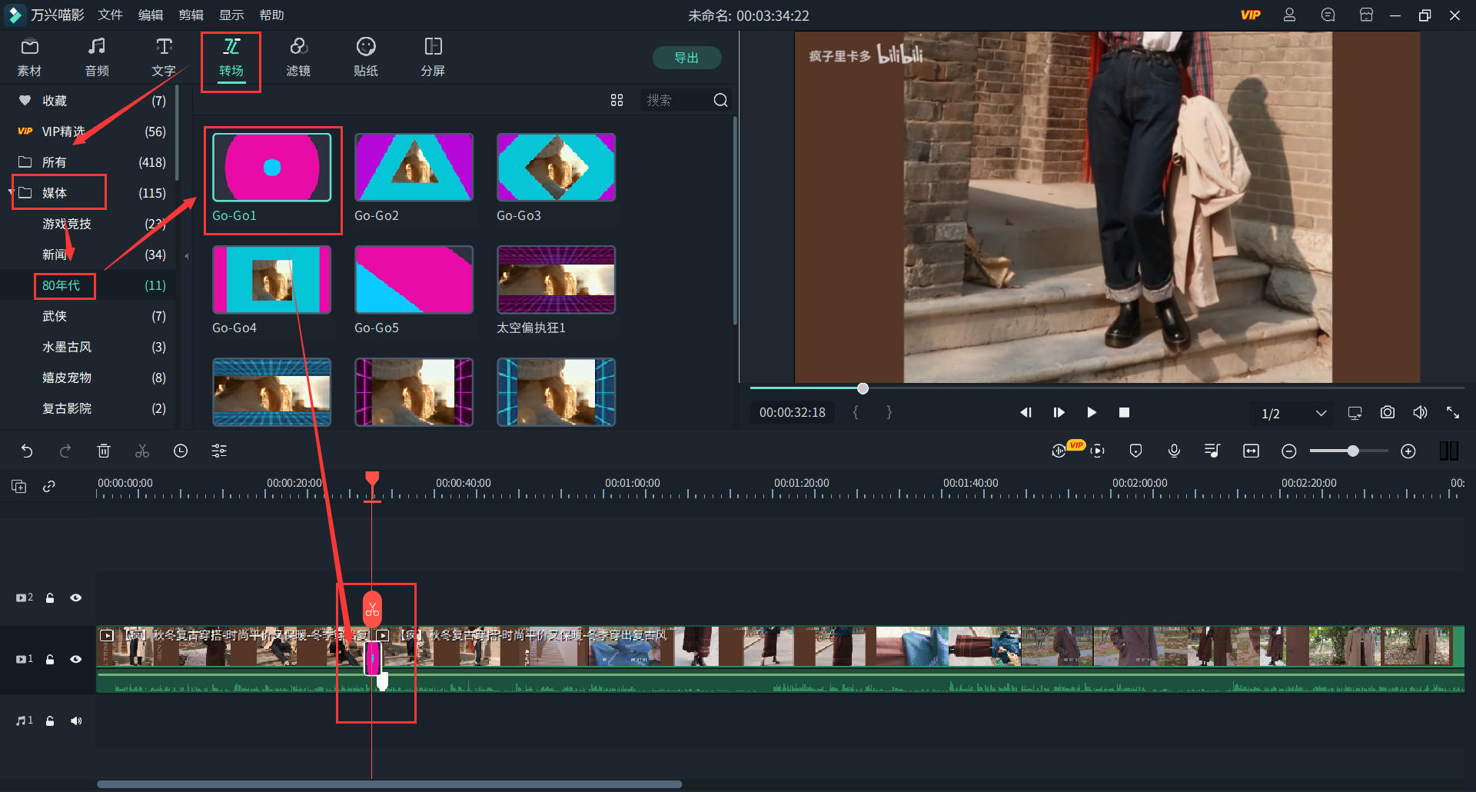Hide video track 2 with eye icon

75,597
